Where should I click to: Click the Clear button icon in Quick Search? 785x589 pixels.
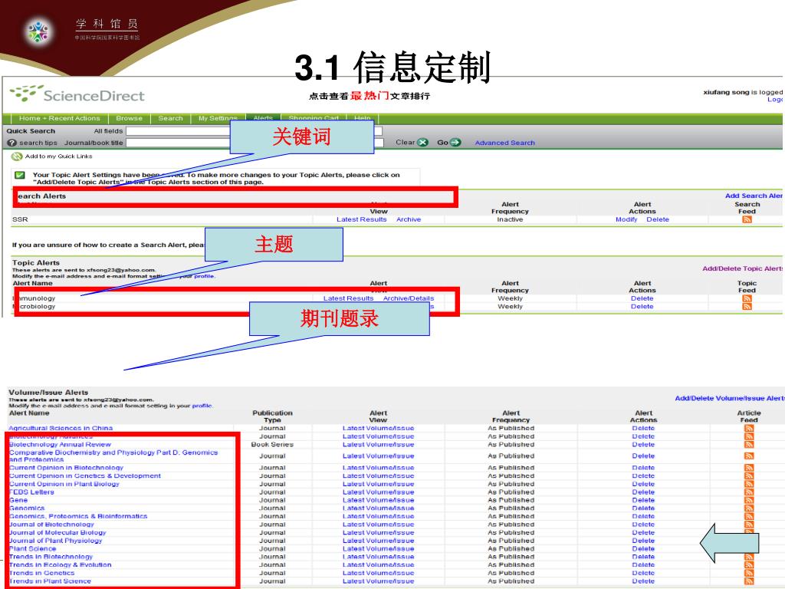(423, 142)
